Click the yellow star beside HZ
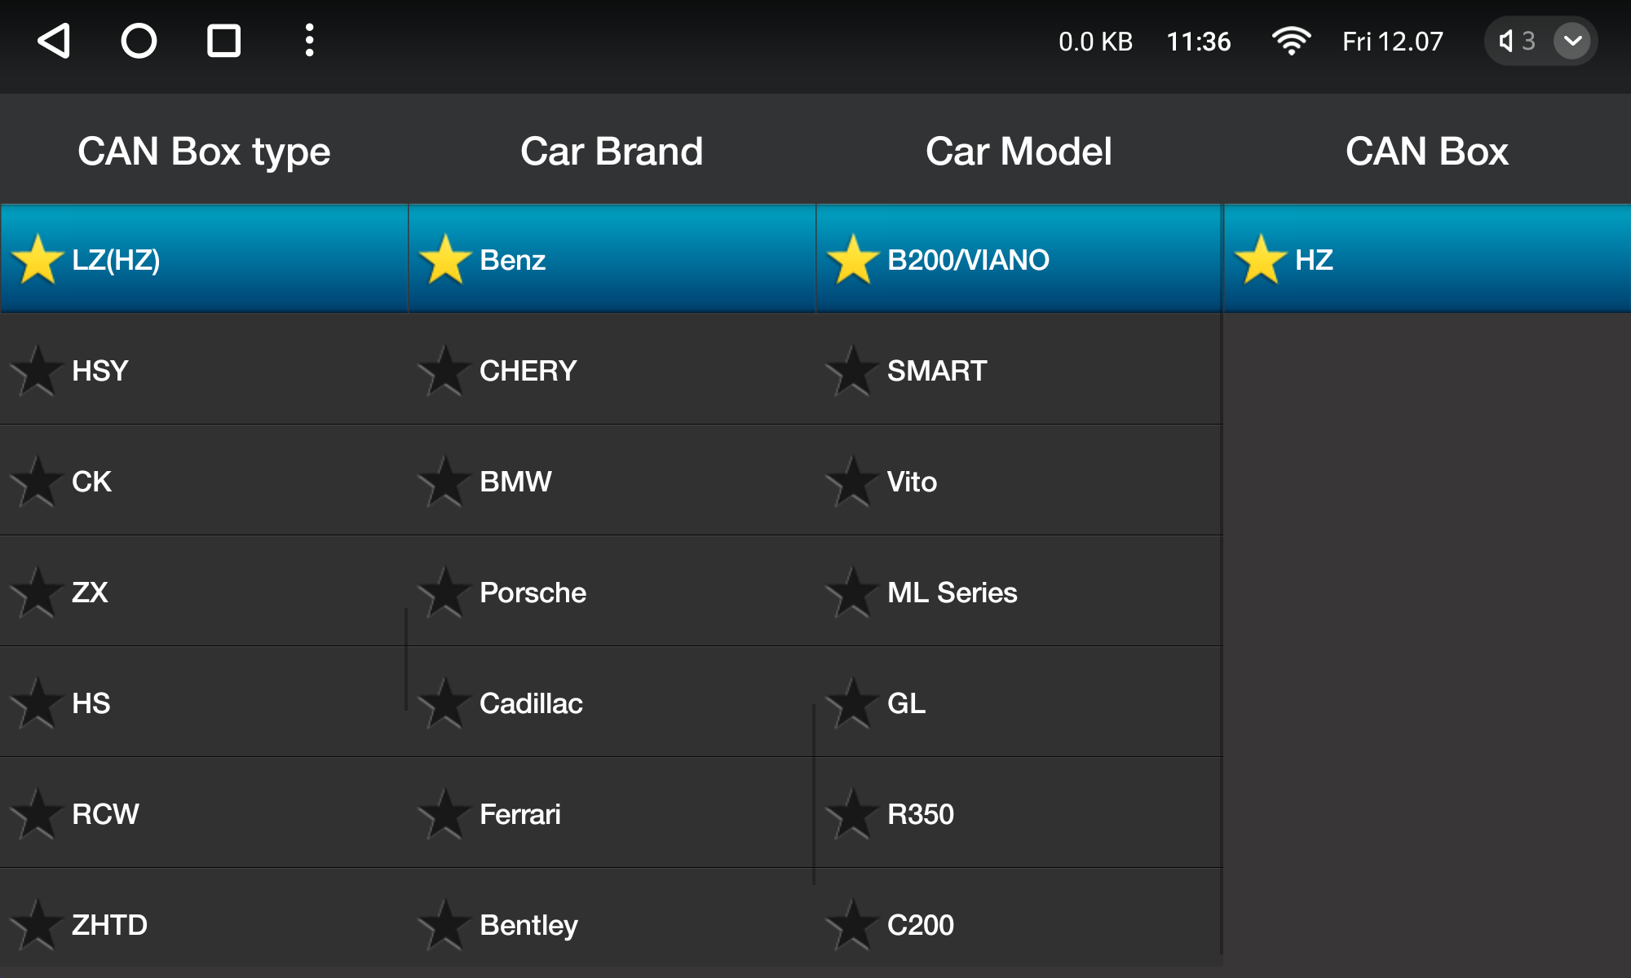Image resolution: width=1631 pixels, height=978 pixels. tap(1260, 260)
